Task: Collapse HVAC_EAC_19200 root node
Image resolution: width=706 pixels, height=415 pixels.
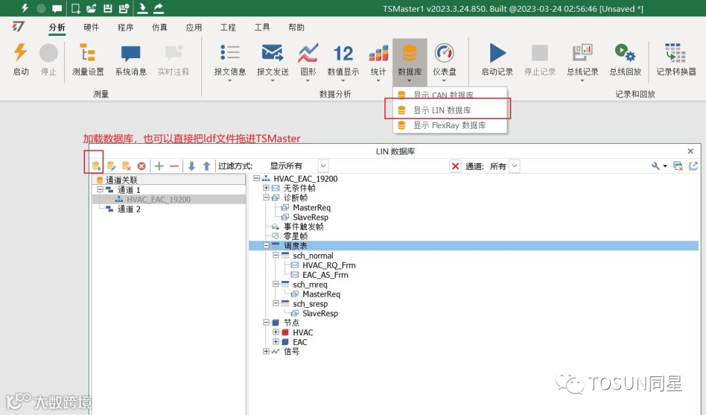Action: [x=256, y=178]
